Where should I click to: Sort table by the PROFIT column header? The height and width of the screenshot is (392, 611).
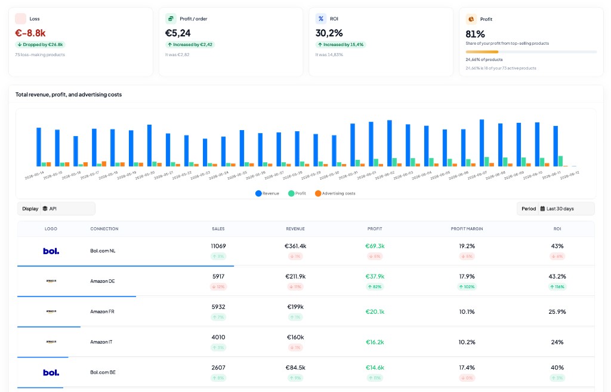tap(375, 229)
